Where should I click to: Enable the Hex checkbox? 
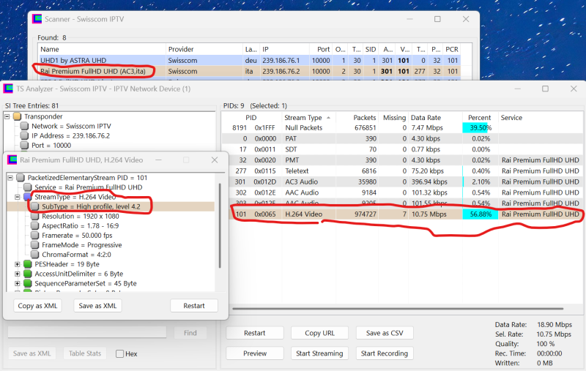[120, 354]
